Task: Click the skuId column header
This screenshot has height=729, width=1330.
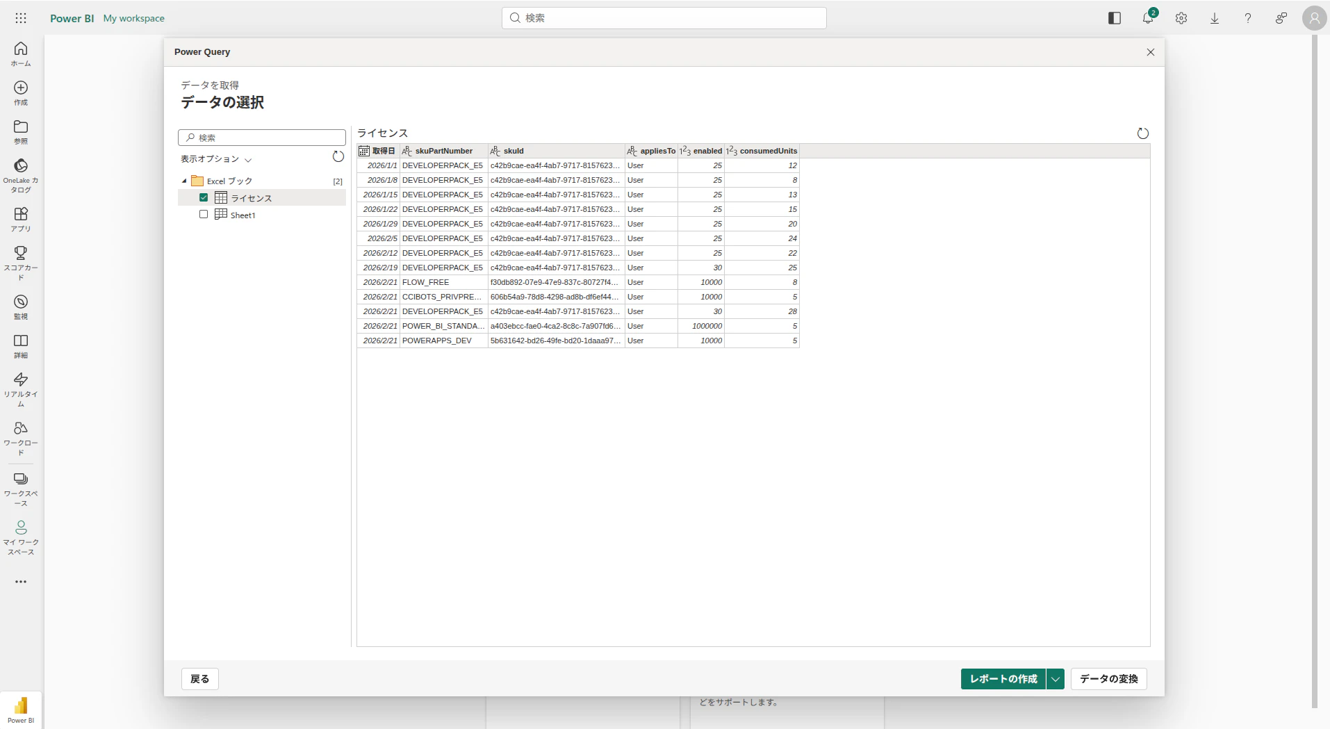Action: click(556, 151)
